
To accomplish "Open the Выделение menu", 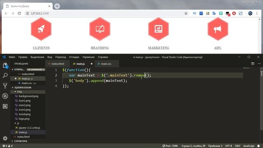I will click(37, 57).
